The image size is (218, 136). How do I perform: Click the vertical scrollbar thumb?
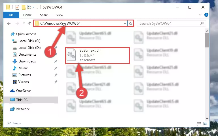207,40
